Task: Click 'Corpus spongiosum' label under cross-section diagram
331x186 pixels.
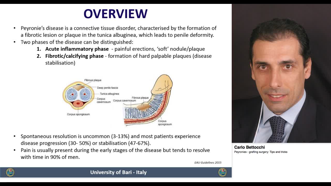Action: pyautogui.click(x=78, y=114)
